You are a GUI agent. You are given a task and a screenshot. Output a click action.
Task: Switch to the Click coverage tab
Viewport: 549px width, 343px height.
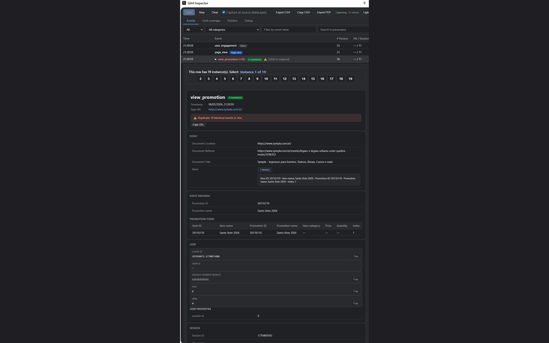(211, 21)
